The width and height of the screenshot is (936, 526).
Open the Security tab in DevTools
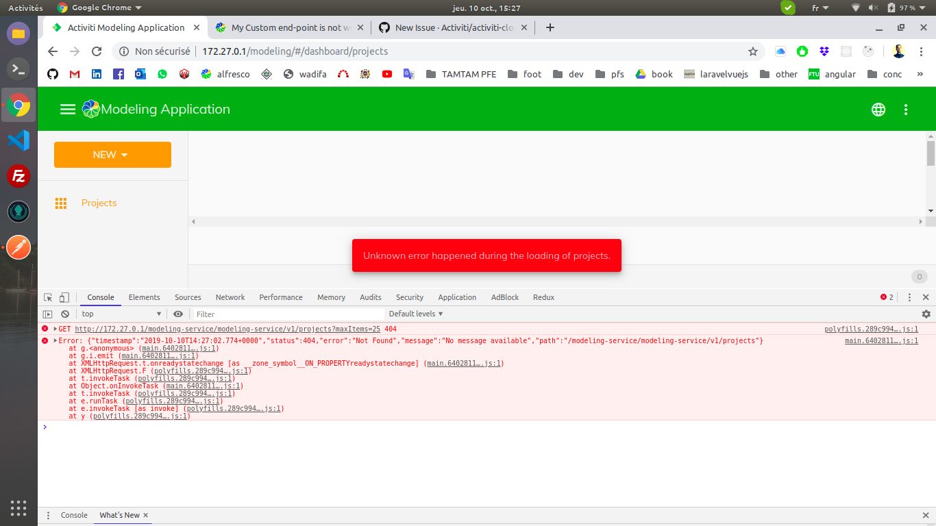point(410,297)
